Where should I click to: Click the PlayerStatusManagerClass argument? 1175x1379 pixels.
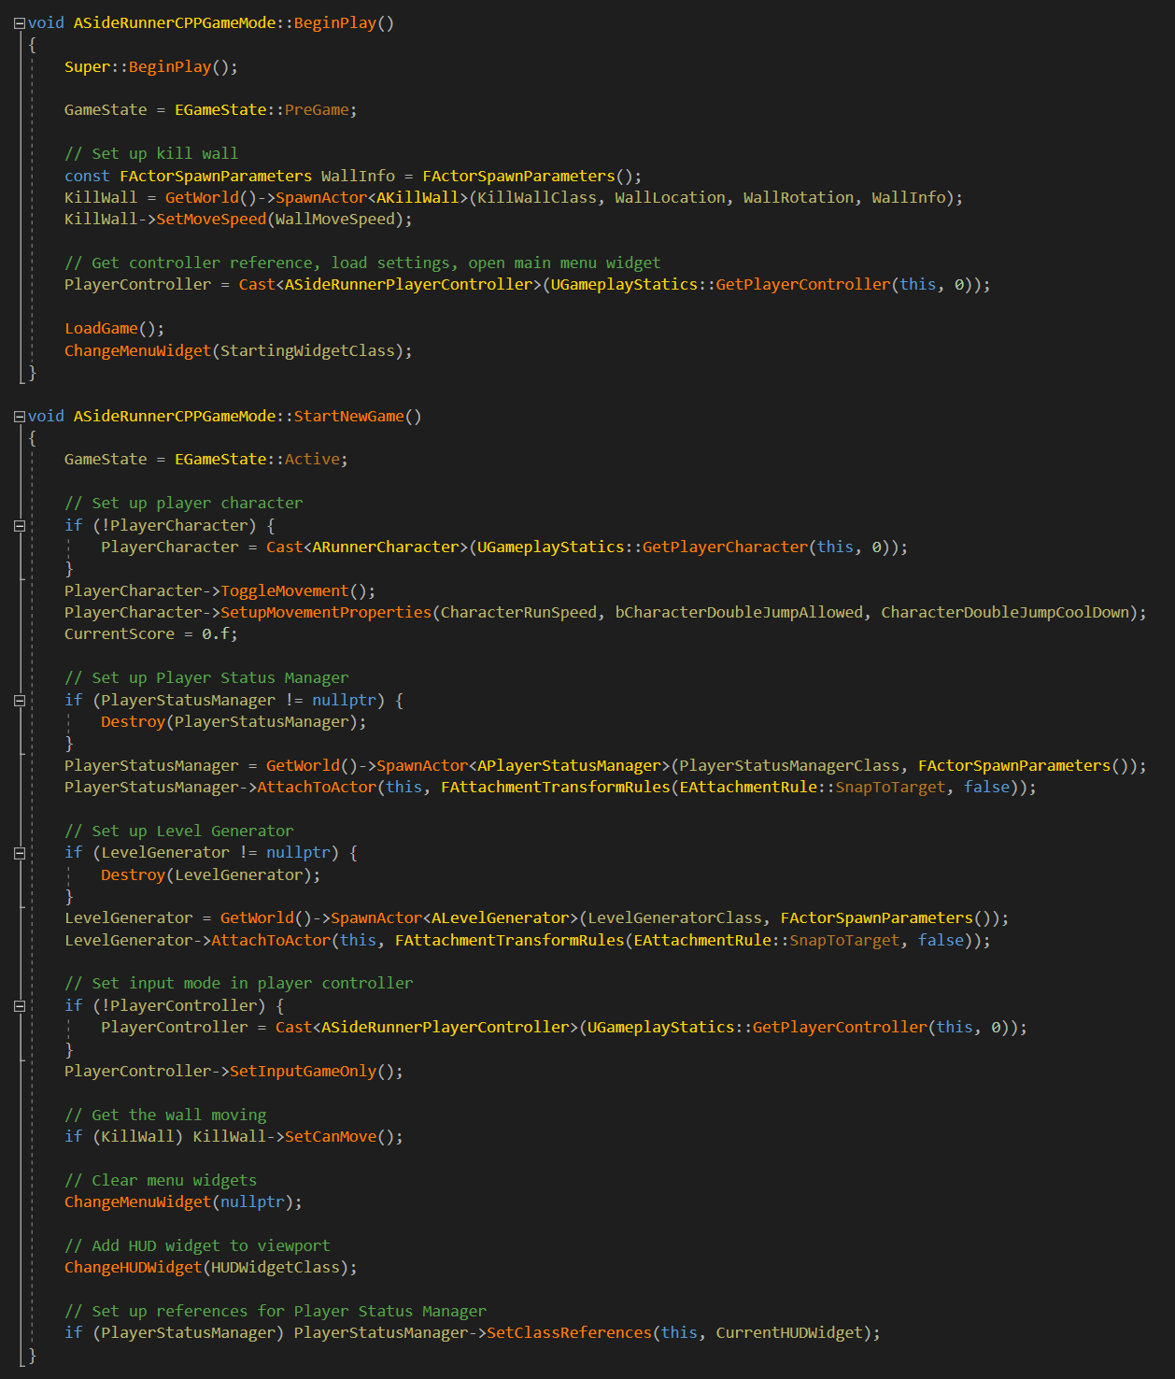(x=789, y=766)
